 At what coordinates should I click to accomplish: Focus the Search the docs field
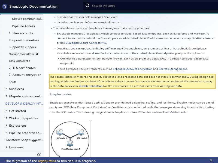pyautogui.click(x=150, y=6)
